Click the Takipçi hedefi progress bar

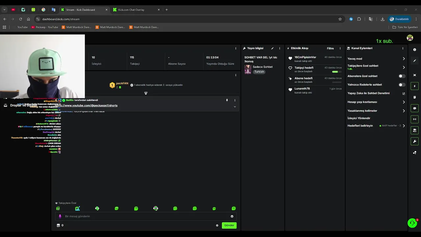337,72
